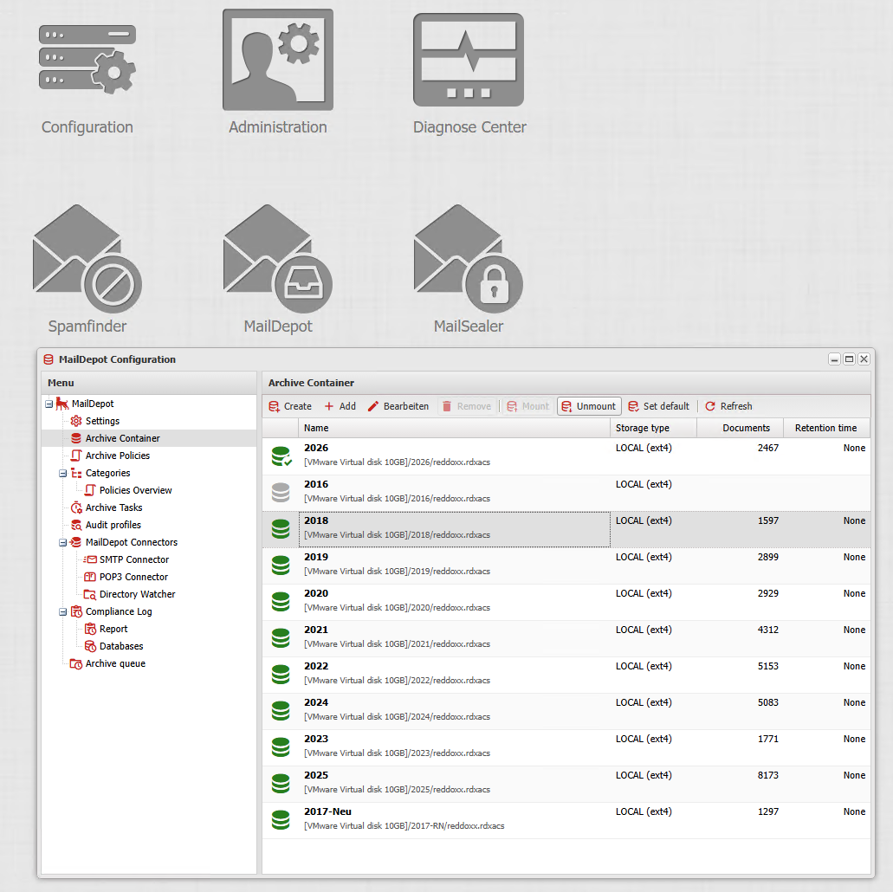Open the MailSealer module icon

(x=468, y=259)
